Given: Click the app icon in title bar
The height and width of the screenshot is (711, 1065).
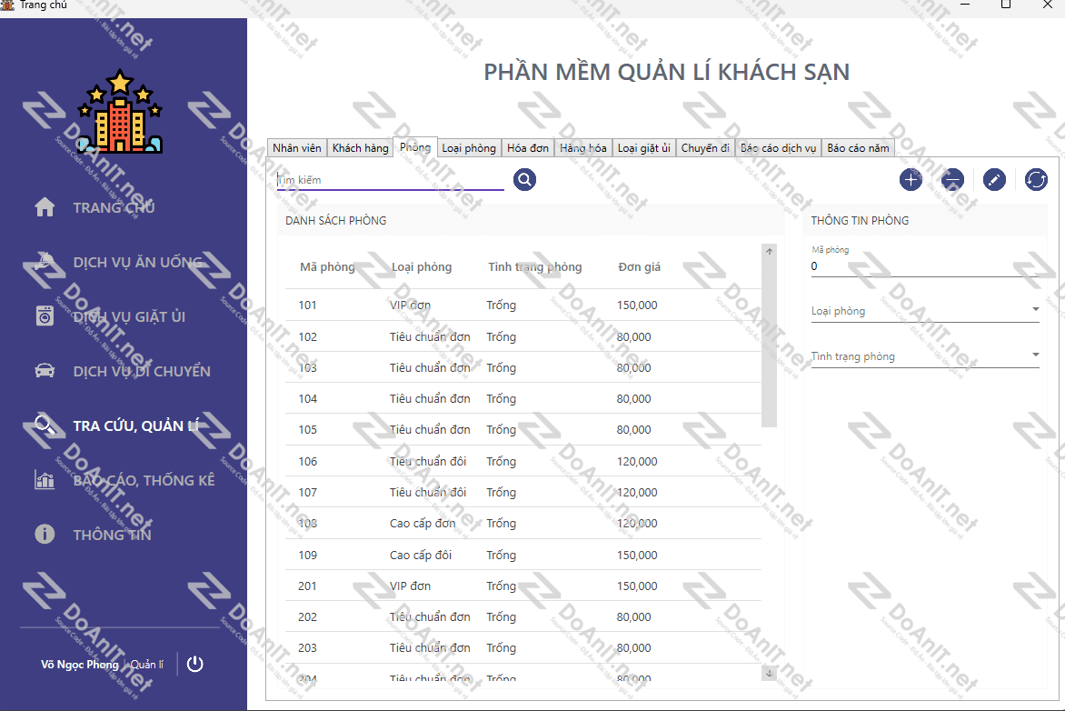Looking at the screenshot, I should point(7,5).
